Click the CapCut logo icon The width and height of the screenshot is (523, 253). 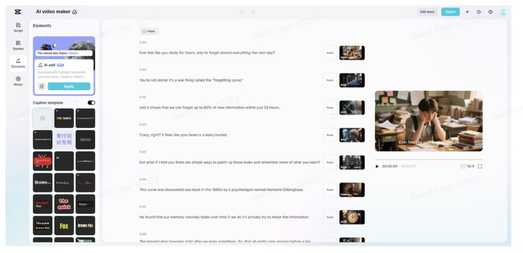(x=18, y=12)
